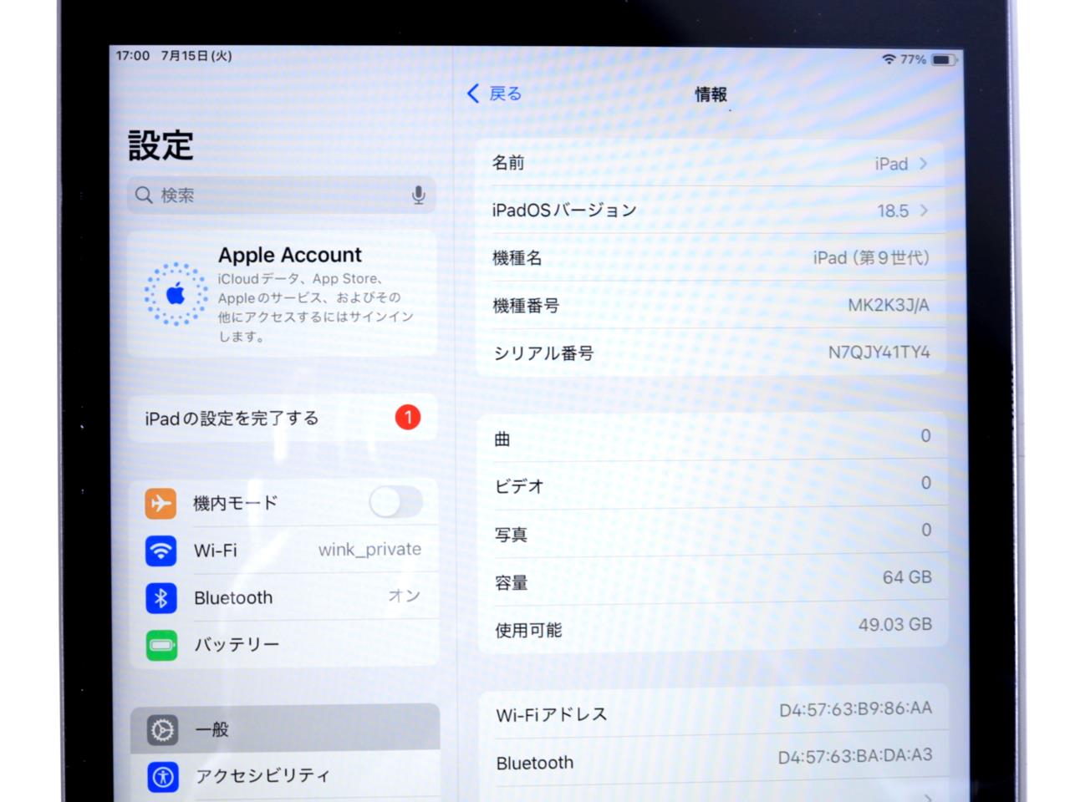Tap the Wi-Fiアドレス value D4:57:63:B9:86:AA
Image resolution: width=1070 pixels, height=802 pixels.
point(855,708)
